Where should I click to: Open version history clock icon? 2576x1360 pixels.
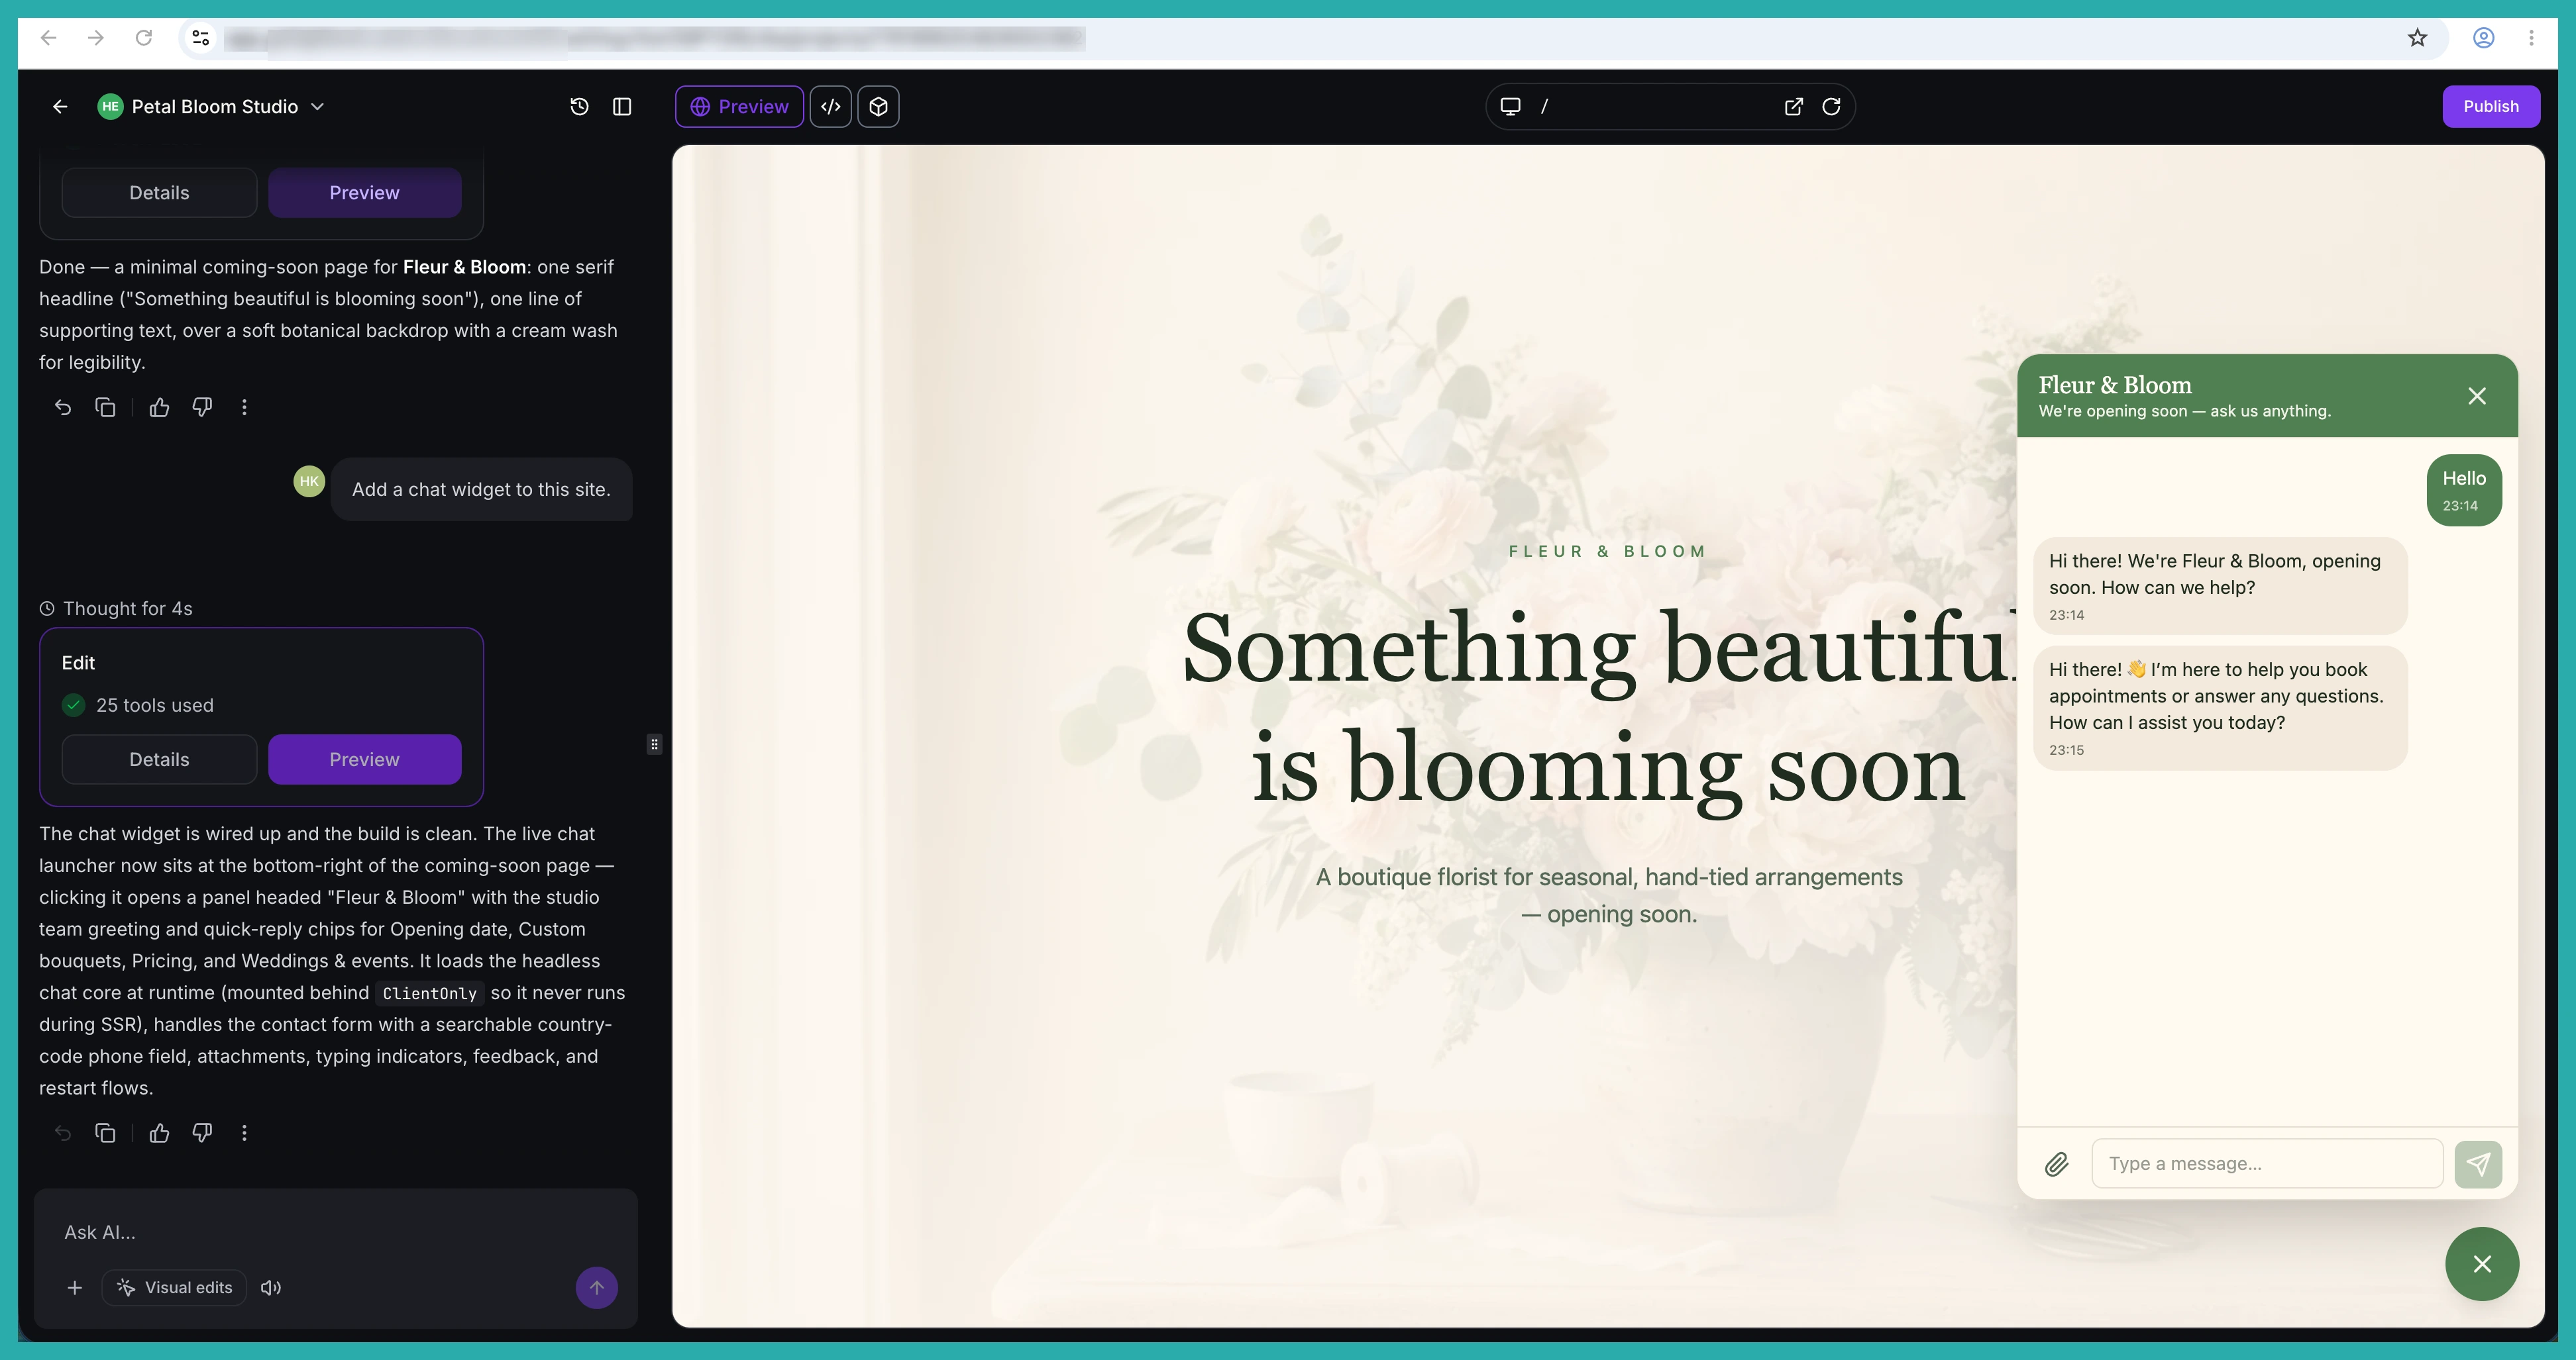pyautogui.click(x=580, y=107)
